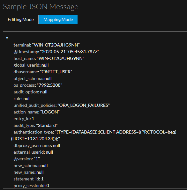This screenshot has height=190, width=187.
Task: Select the host_name field
Action: [24, 59]
